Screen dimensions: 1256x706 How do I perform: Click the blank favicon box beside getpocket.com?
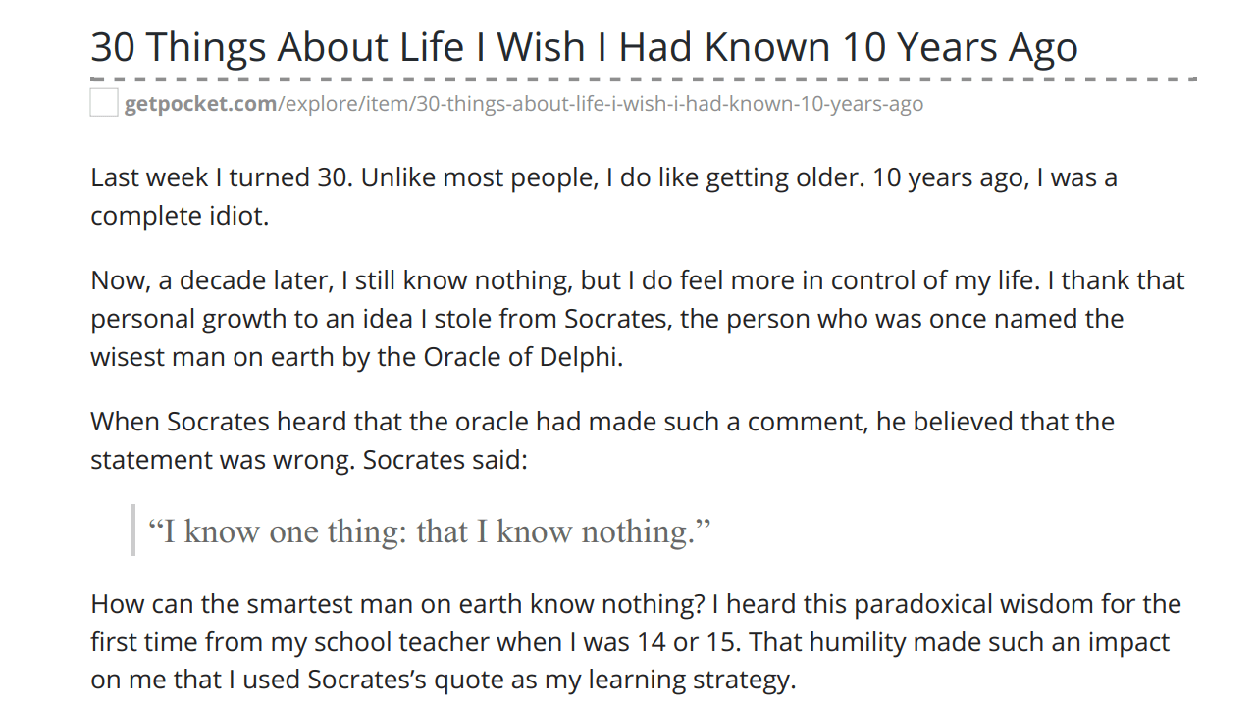pyautogui.click(x=104, y=102)
